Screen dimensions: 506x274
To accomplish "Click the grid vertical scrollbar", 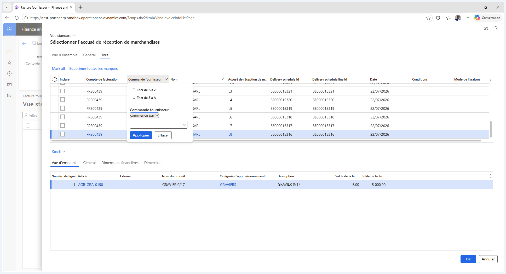I will [x=491, y=129].
